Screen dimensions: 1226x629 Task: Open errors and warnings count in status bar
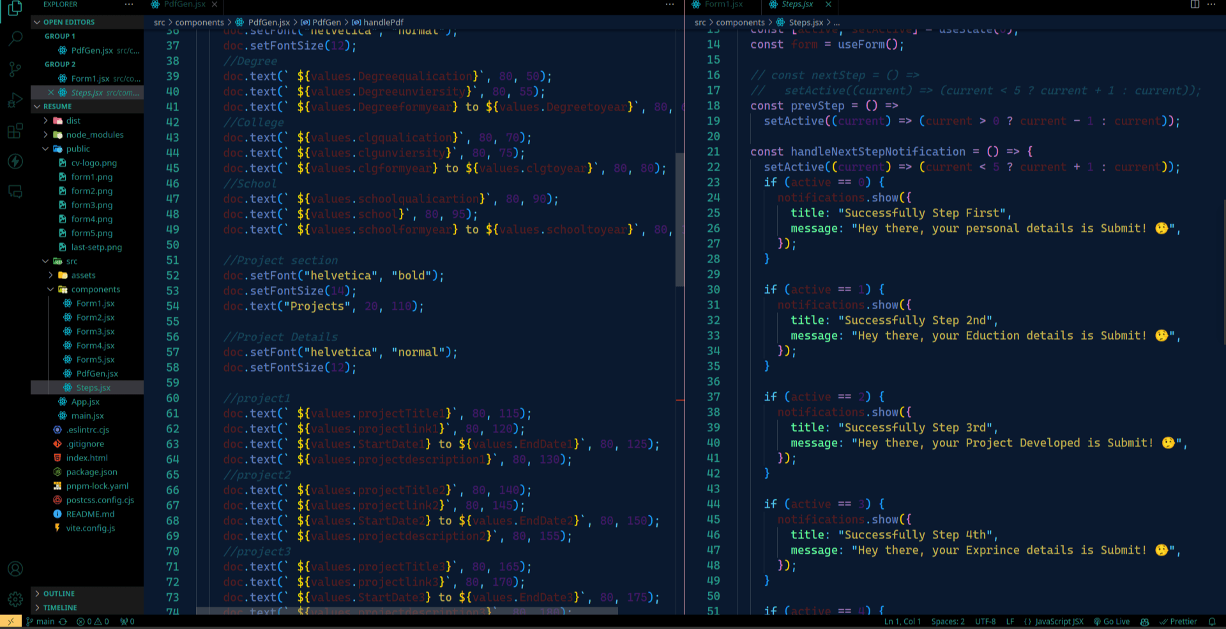click(x=93, y=621)
